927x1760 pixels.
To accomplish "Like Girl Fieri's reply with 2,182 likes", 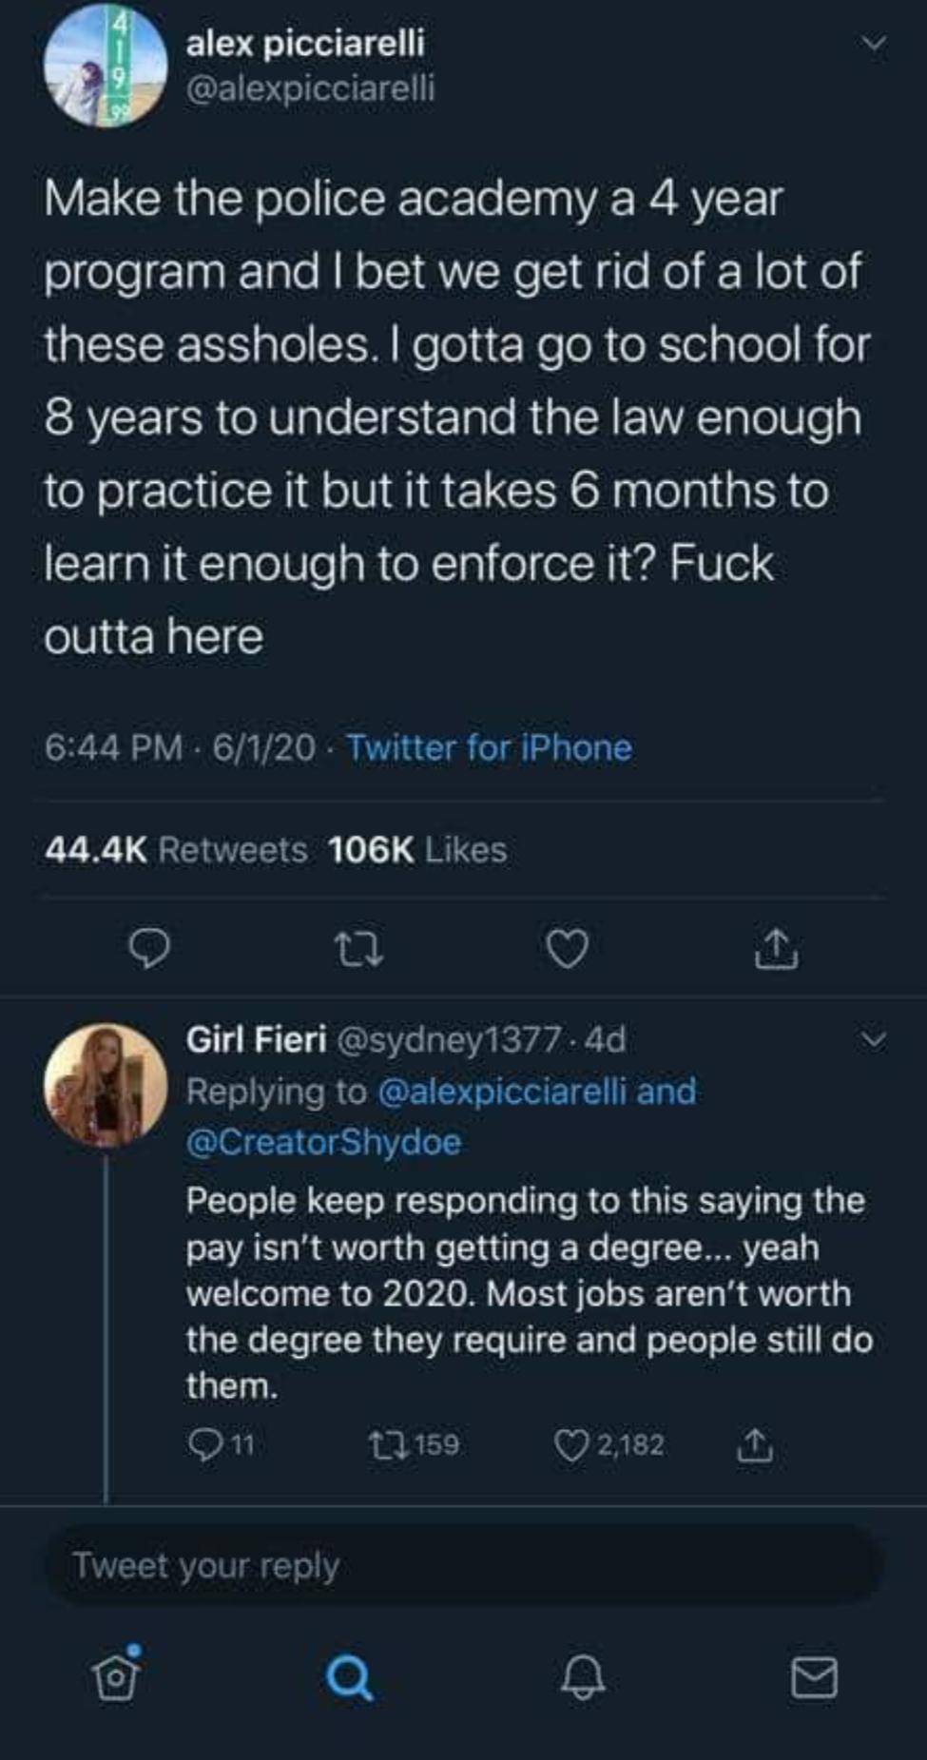I will [x=570, y=1445].
